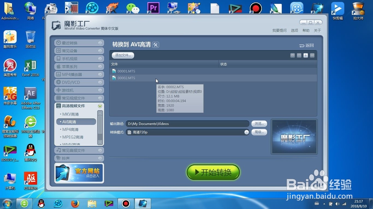This screenshot has height=209, width=373.
Task: Click the 状态 column header
Action: pyautogui.click(x=268, y=64)
